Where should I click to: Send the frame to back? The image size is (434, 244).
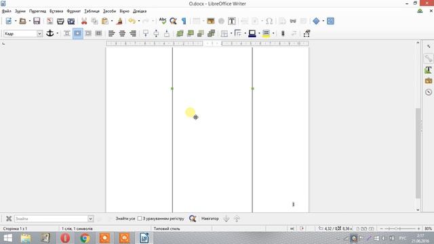point(212,33)
